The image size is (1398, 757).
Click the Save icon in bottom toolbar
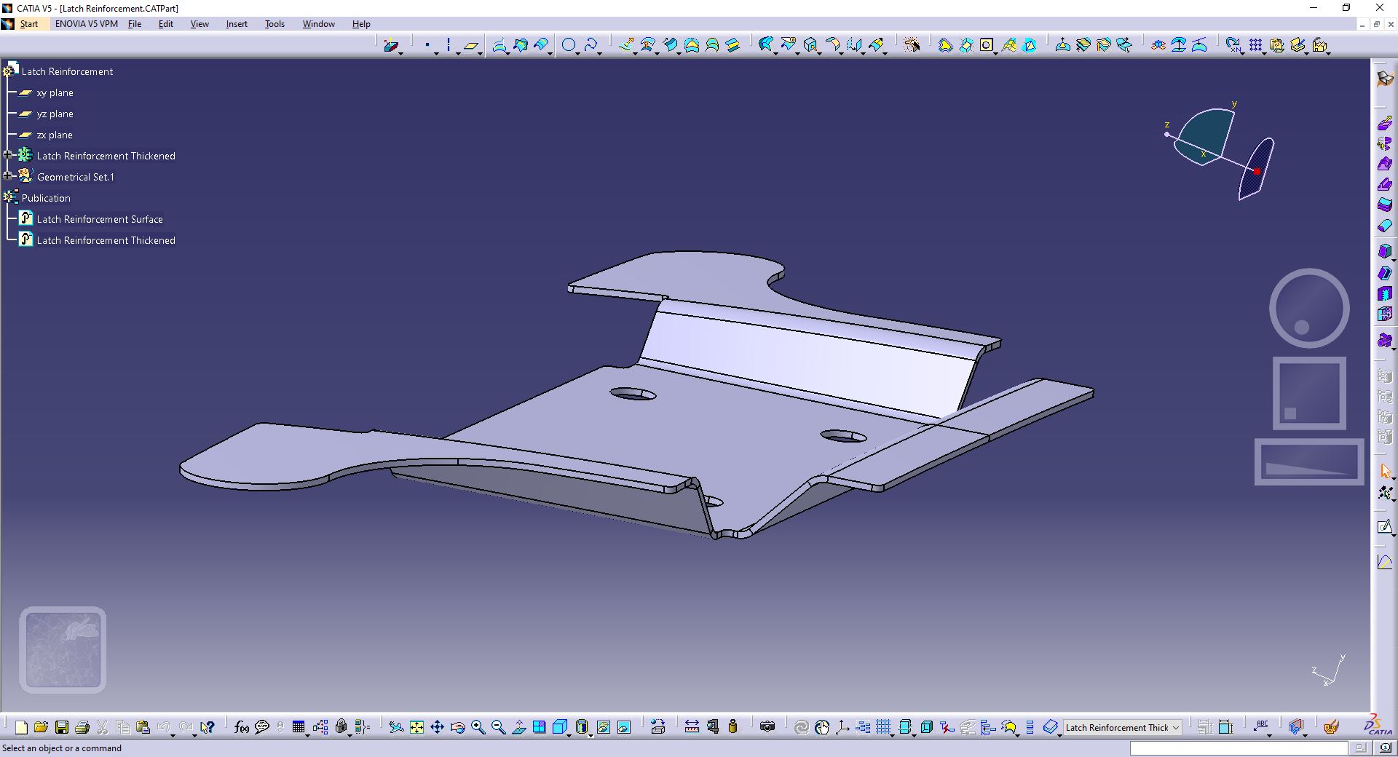(x=62, y=727)
